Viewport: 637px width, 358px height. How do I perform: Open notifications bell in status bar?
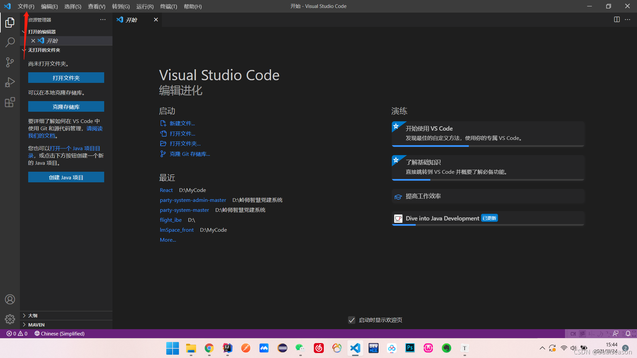tap(628, 333)
